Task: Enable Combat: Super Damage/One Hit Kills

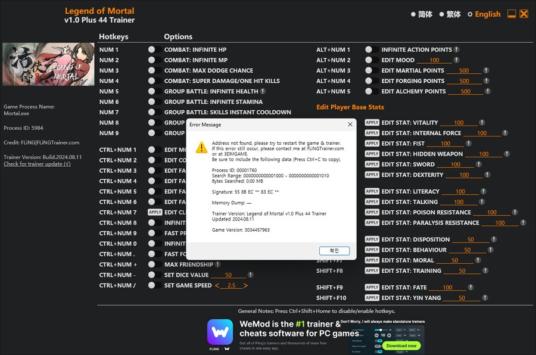Action: 154,81
